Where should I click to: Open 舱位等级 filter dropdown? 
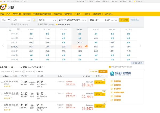pos(30,71)
